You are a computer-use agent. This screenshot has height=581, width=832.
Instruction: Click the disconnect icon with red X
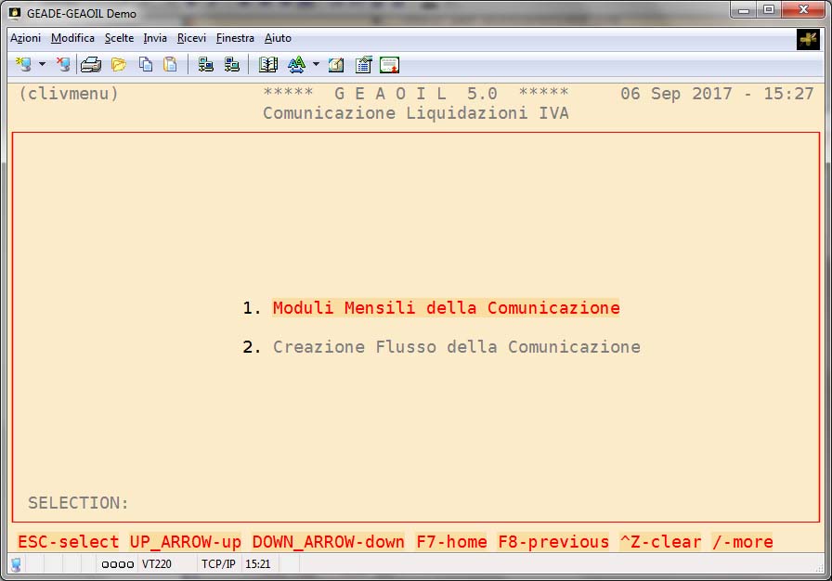click(x=63, y=65)
